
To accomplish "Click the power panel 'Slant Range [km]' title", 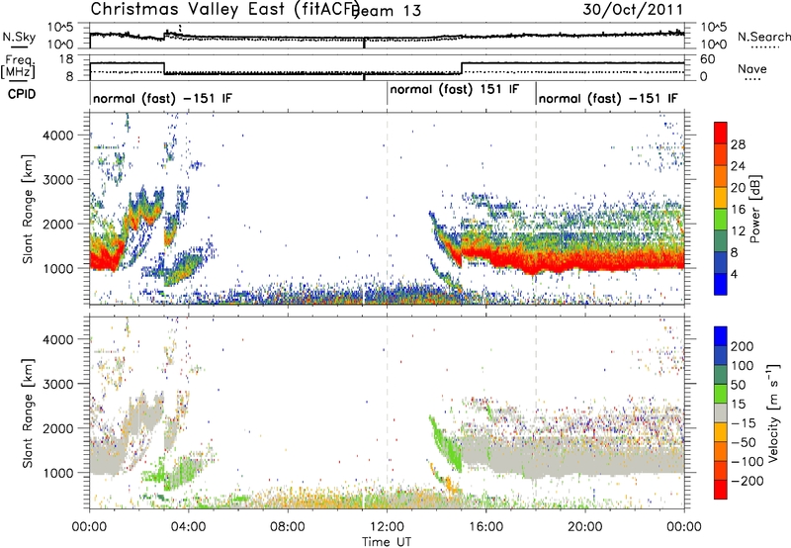I will (28, 209).
